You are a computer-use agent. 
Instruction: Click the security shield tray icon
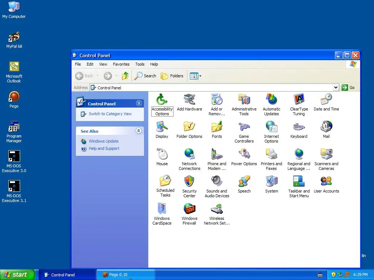333,275
